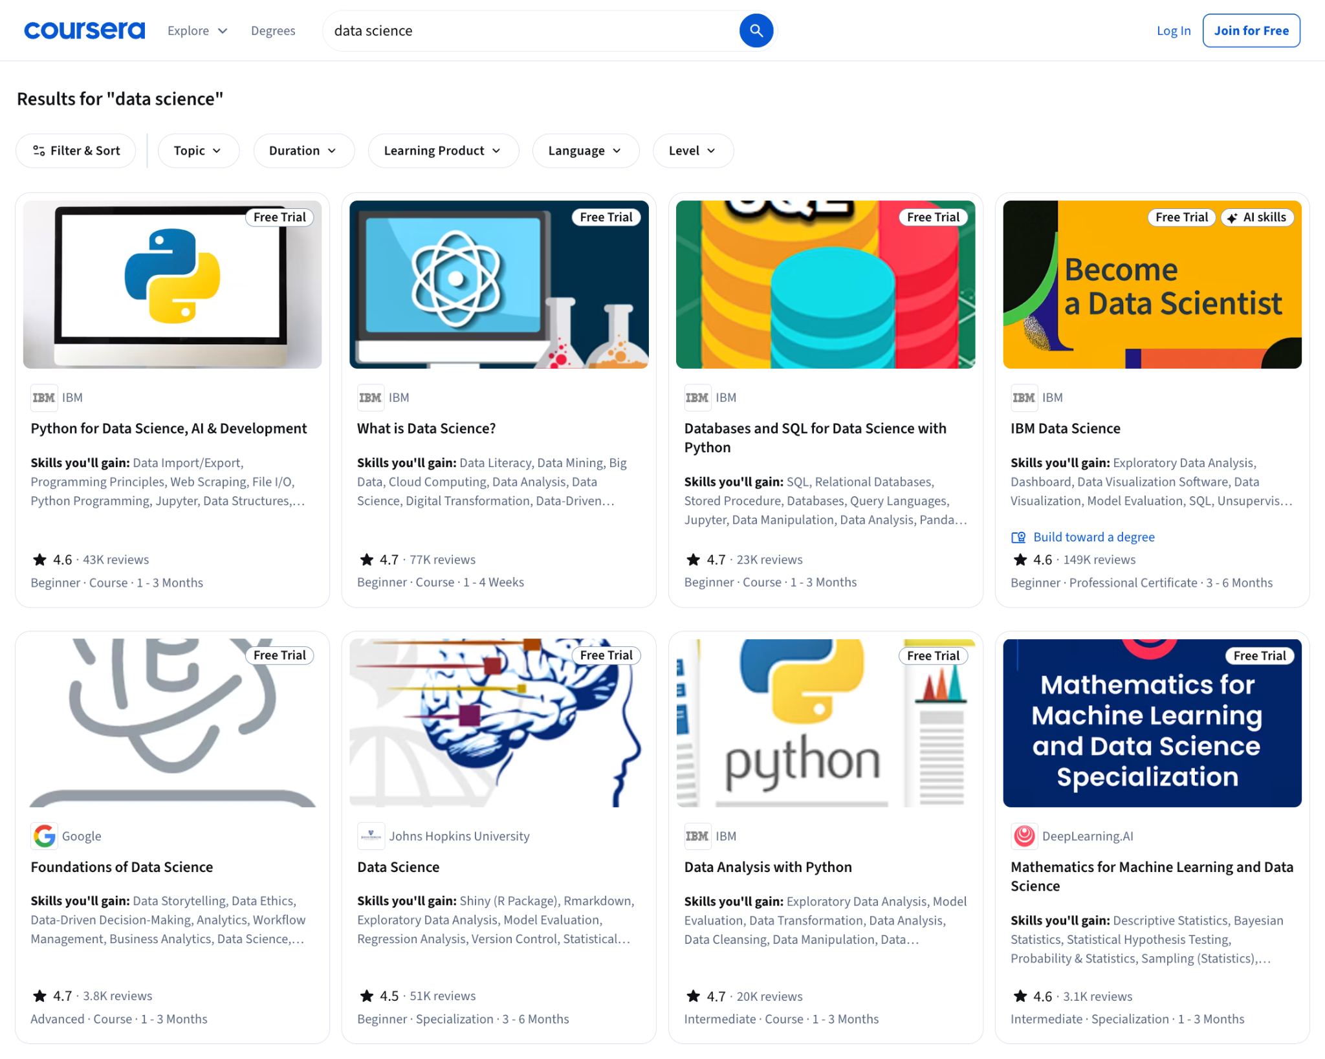Click the Log In link

pos(1173,30)
